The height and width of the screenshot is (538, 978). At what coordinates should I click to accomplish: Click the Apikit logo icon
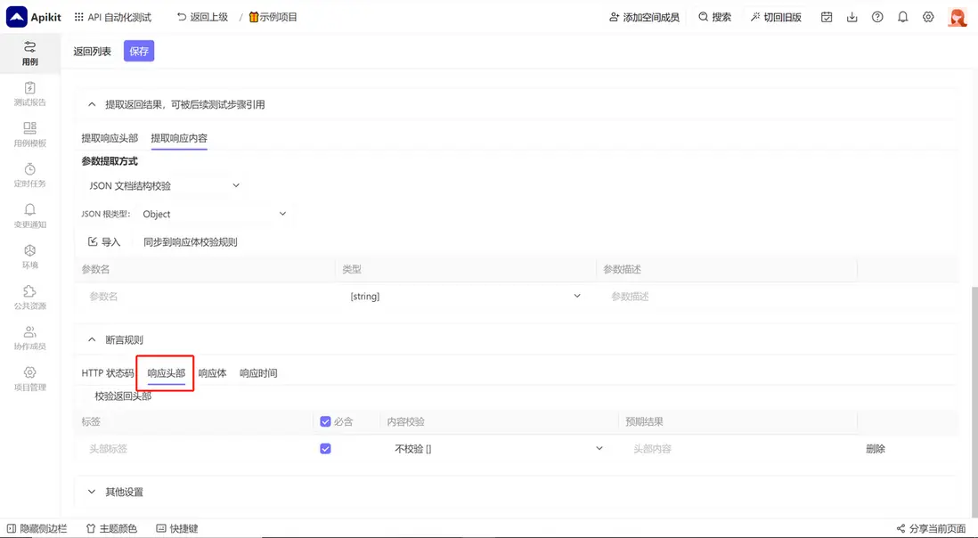coord(16,17)
